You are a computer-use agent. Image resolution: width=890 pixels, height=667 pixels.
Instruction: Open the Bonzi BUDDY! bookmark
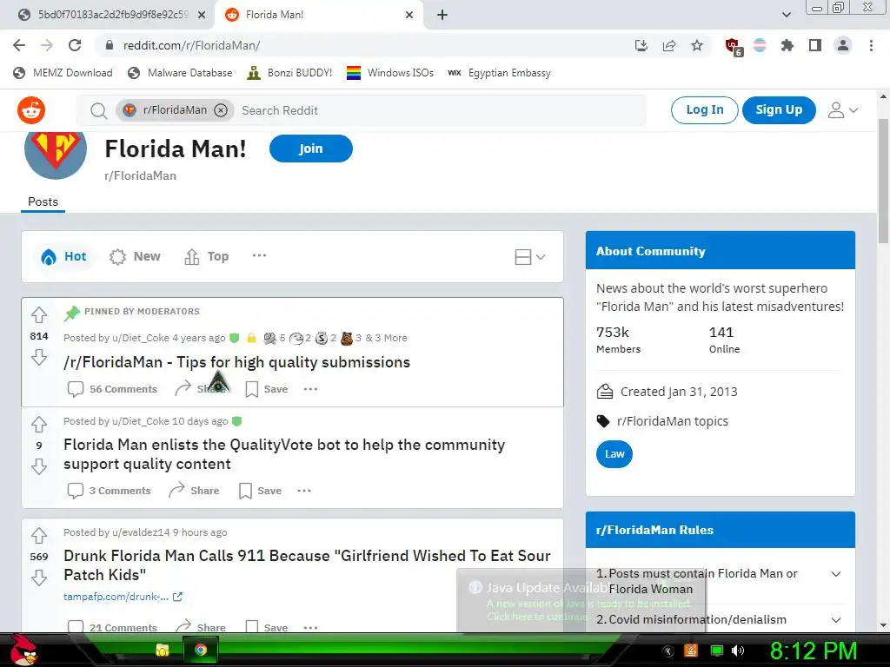[x=290, y=73]
